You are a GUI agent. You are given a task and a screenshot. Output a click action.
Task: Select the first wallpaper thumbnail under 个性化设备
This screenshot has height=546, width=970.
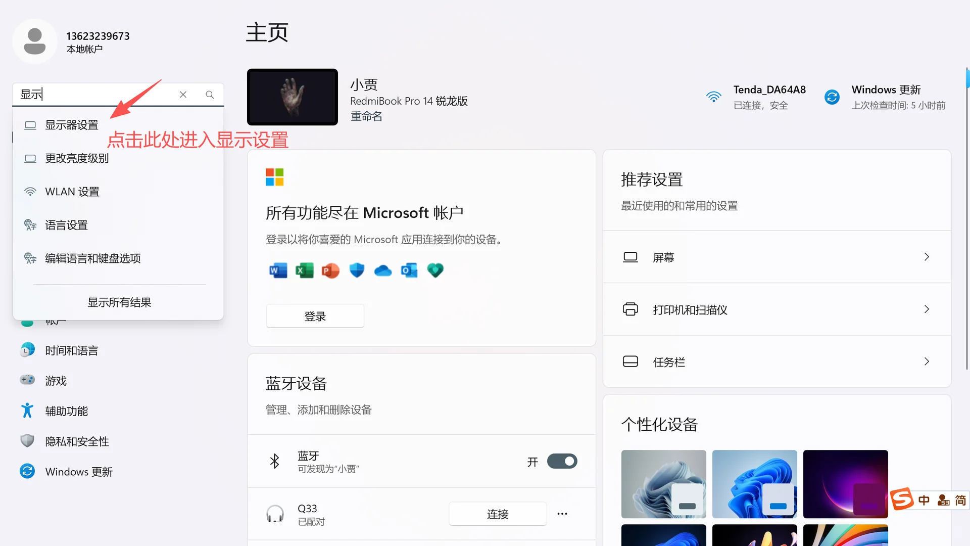(663, 484)
